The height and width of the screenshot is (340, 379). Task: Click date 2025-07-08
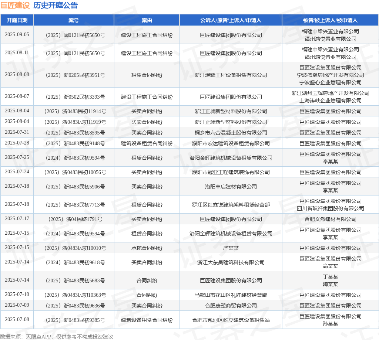click(17, 319)
